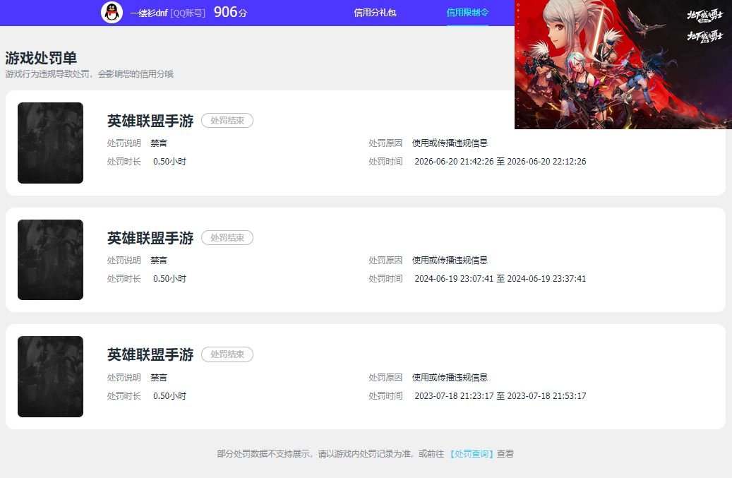The image size is (732, 478).
Task: Click the account name 一缕衫dnf
Action: tap(148, 13)
